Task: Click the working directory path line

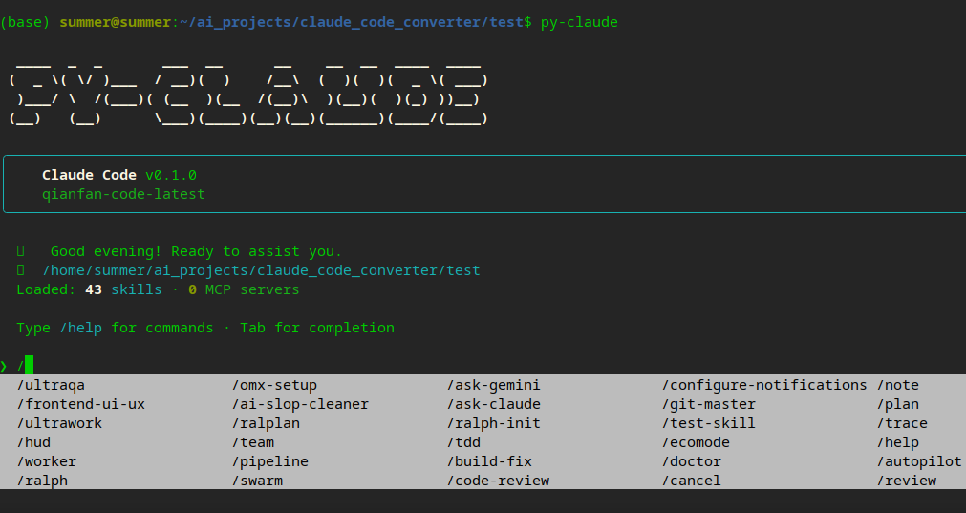Action: [x=261, y=270]
